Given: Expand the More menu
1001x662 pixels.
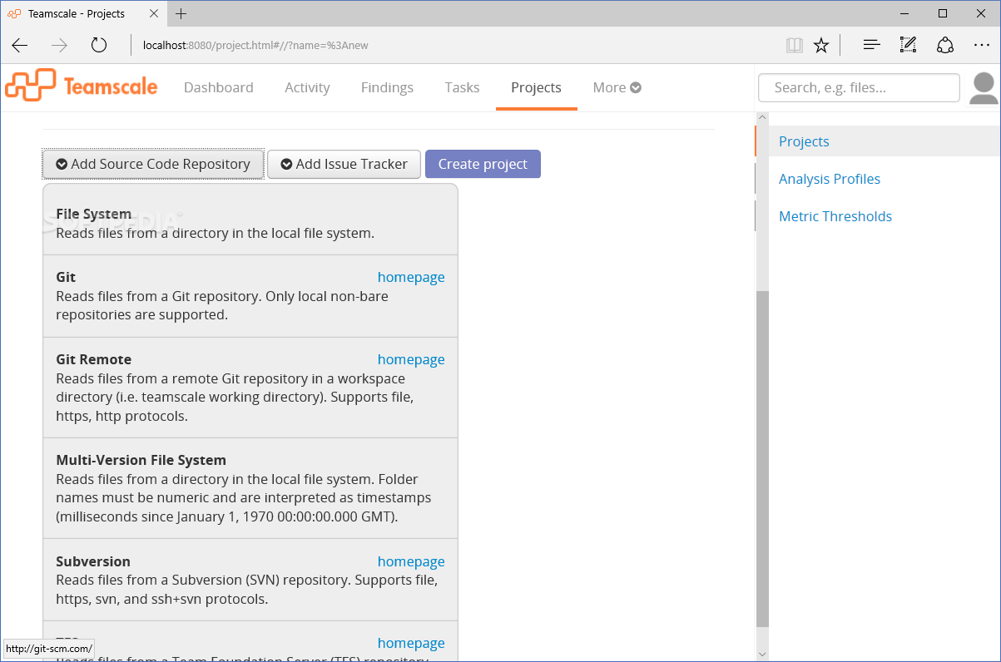Looking at the screenshot, I should (617, 87).
